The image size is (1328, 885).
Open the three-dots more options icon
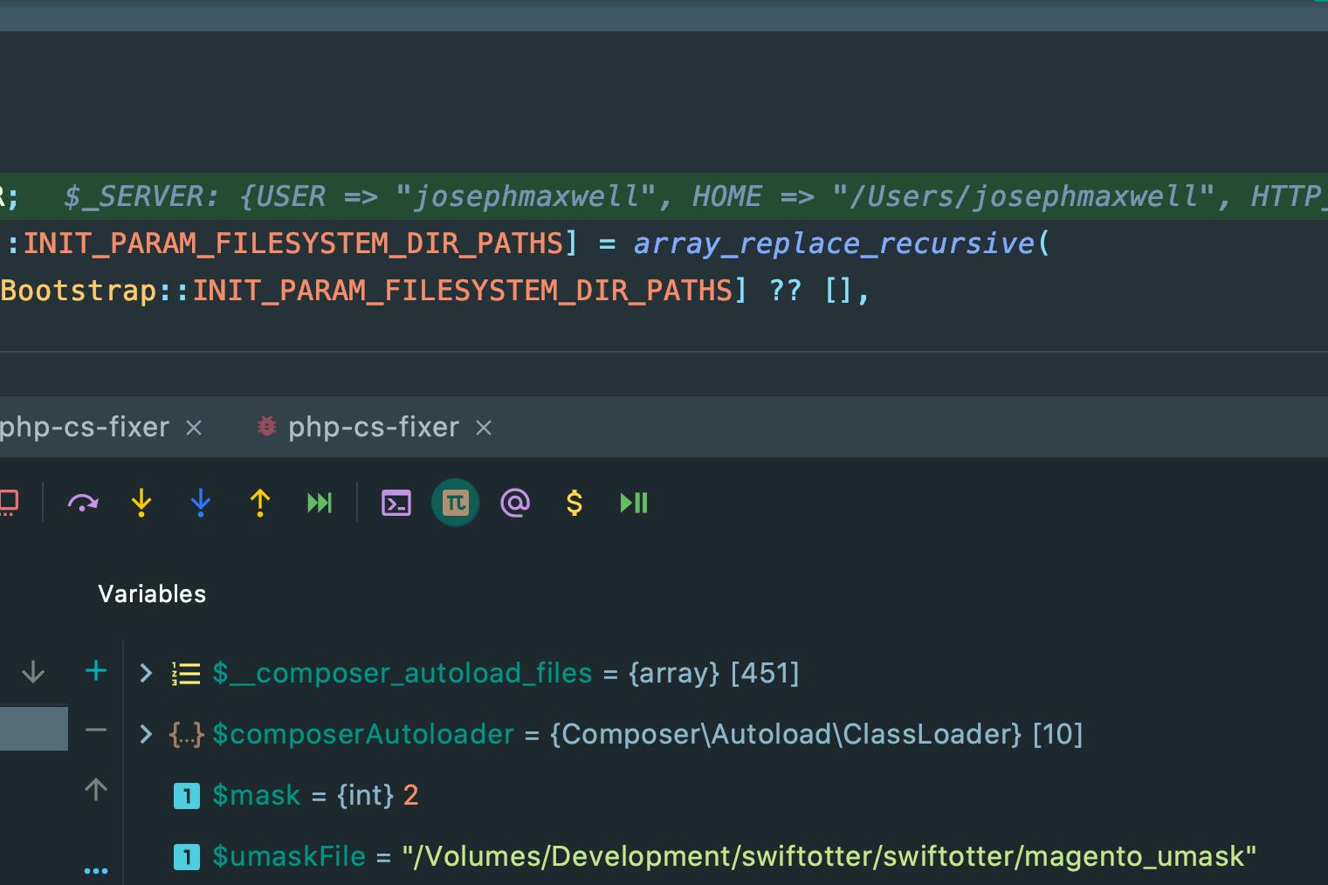96,870
